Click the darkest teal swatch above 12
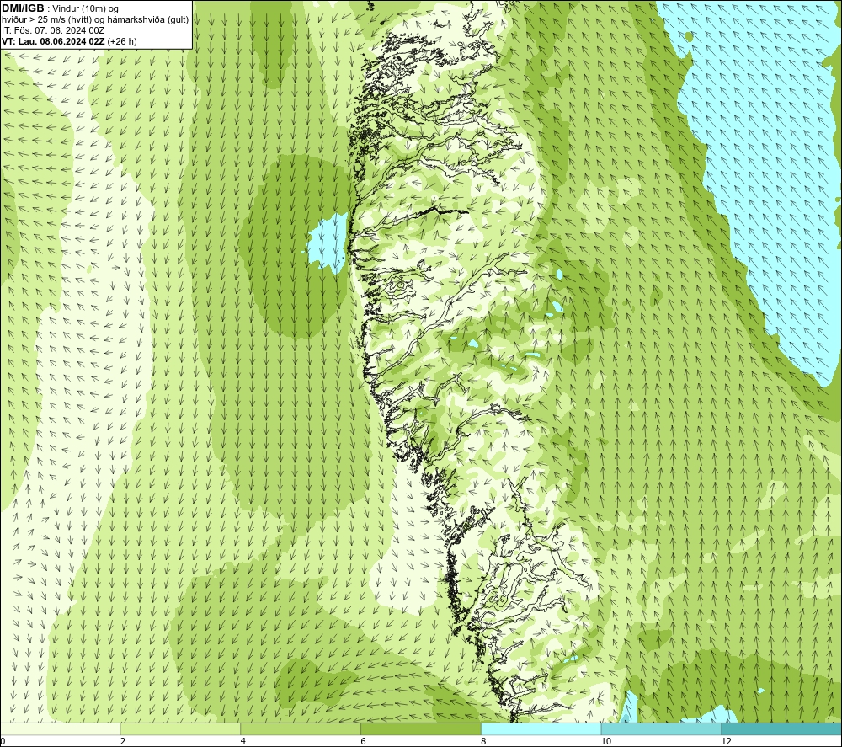842x747 pixels. coord(782,728)
